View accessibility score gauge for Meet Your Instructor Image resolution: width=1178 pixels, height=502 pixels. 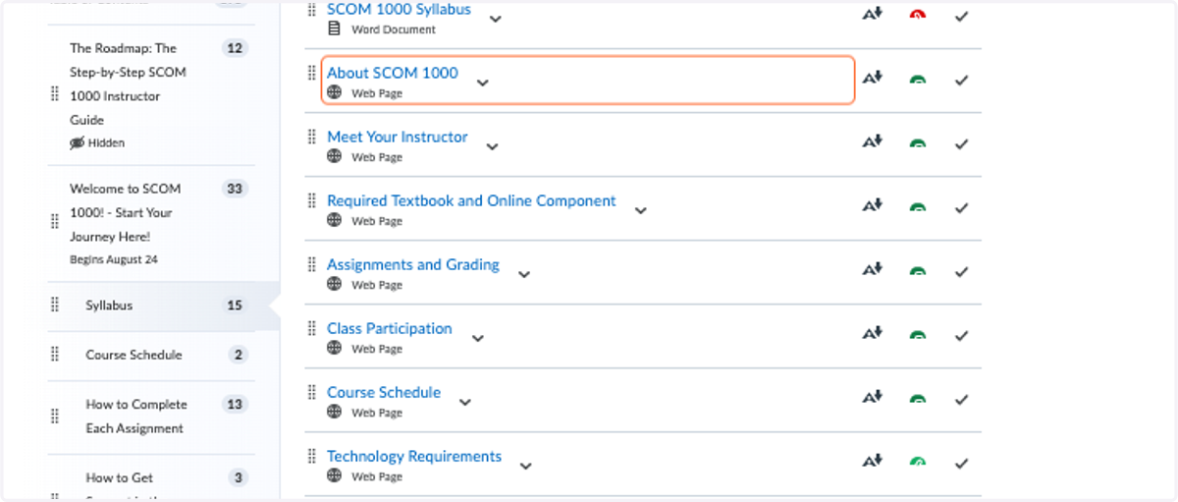(918, 143)
